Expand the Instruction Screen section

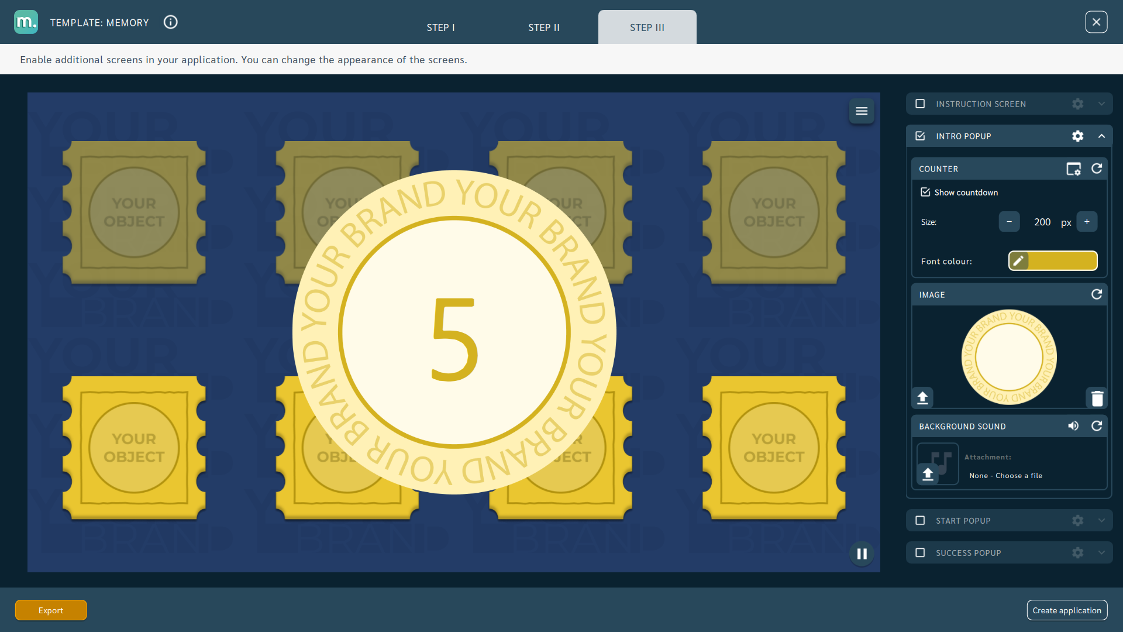coord(1101,104)
